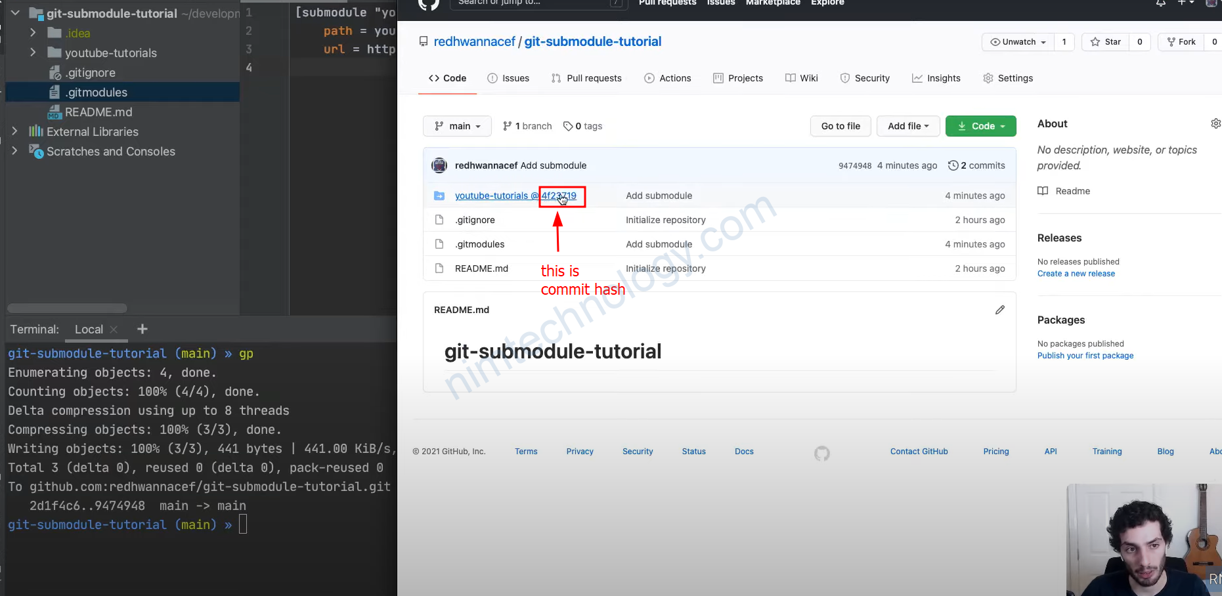Open the Add file dropdown

(908, 126)
